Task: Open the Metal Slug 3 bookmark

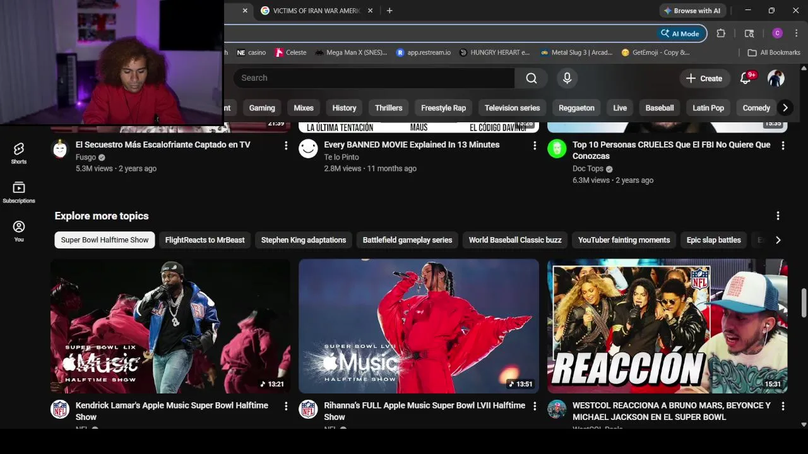Action: pyautogui.click(x=576, y=52)
